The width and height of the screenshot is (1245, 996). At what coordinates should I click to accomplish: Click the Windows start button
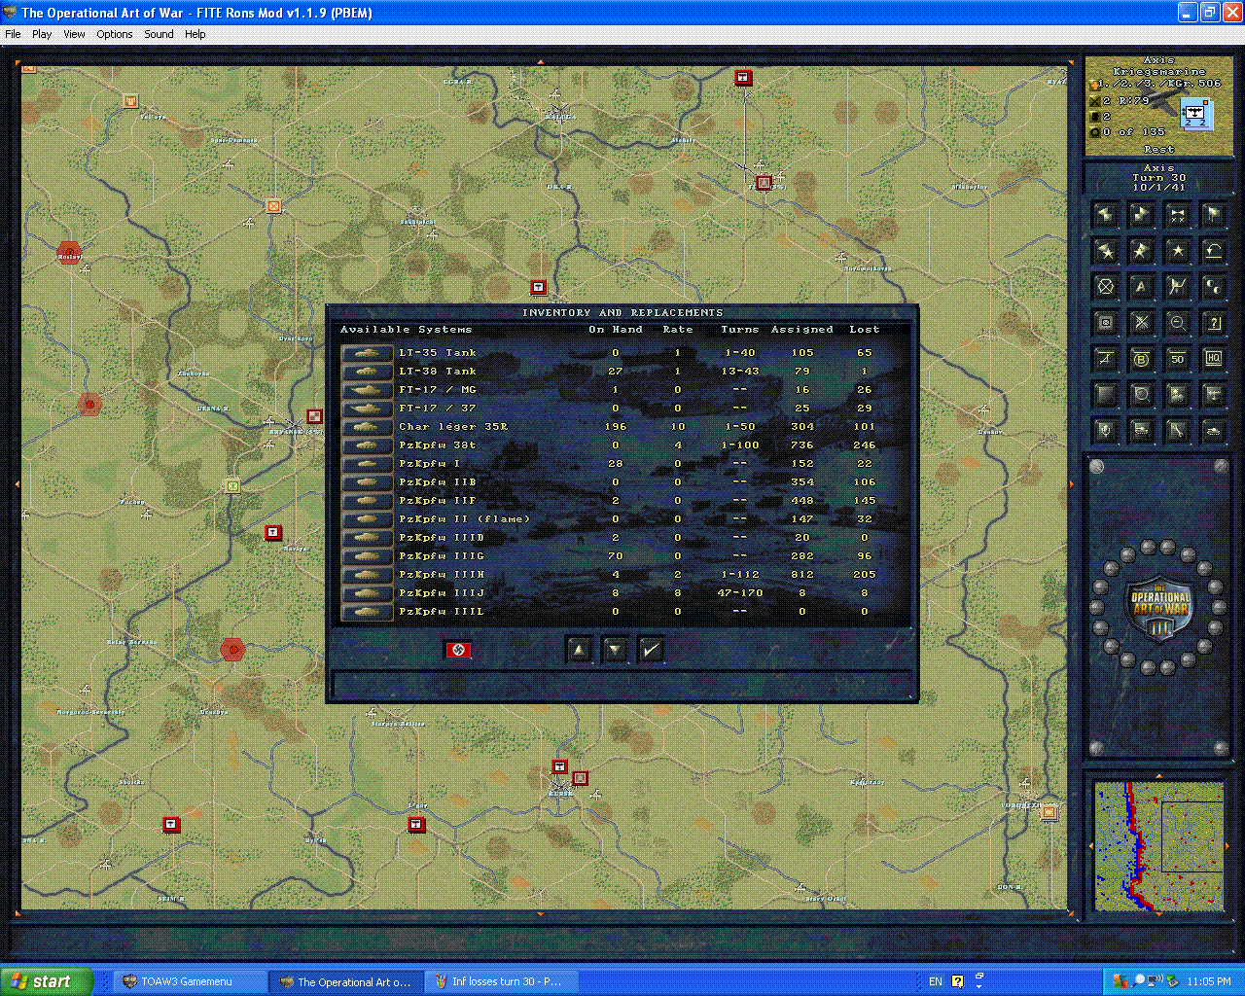(47, 981)
